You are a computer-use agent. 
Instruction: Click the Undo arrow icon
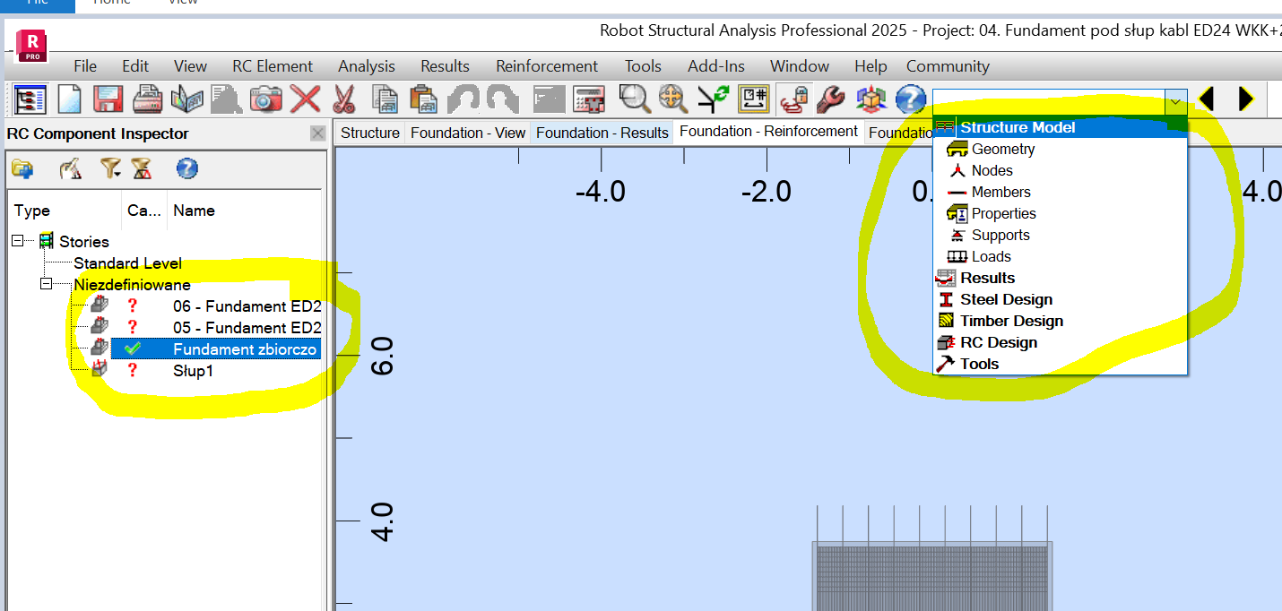pos(463,99)
